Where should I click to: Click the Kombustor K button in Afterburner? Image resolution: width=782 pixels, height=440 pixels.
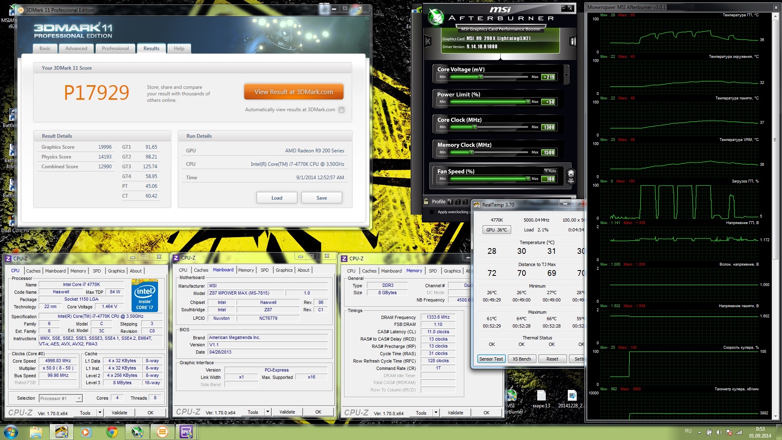point(428,41)
